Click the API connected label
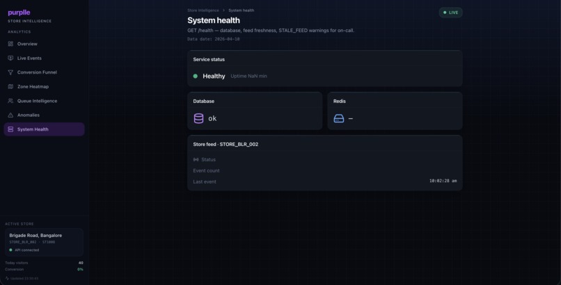This screenshot has width=561, height=285. [x=27, y=250]
